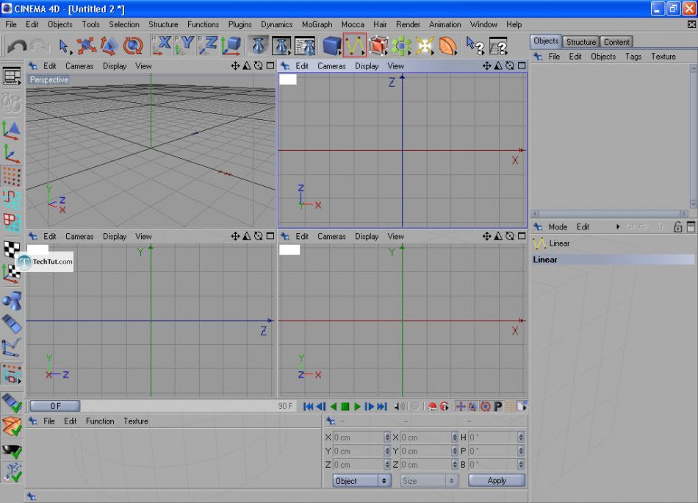Open the layout switcher icon in left palette
Viewport: 698px width, 503px height.
click(12, 76)
